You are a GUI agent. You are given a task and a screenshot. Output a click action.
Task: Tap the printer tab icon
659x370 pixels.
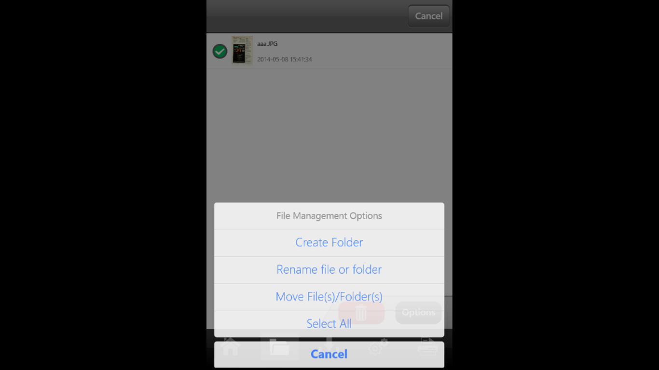tap(428, 346)
